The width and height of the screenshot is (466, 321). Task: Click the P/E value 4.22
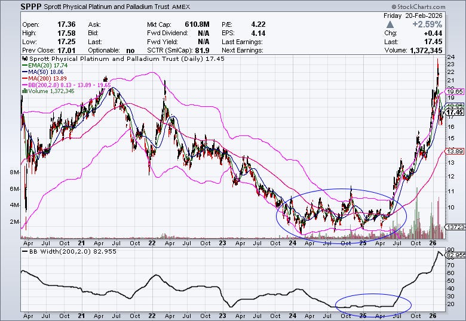click(x=258, y=24)
